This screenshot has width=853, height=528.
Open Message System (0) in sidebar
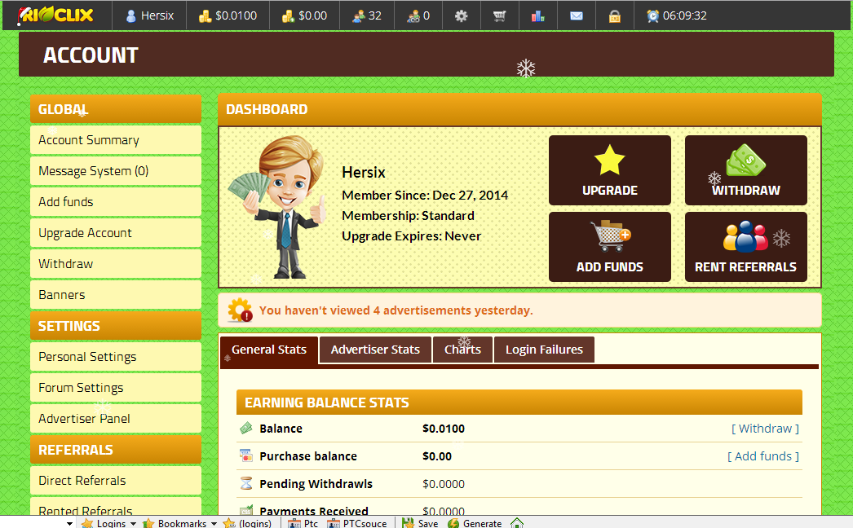tap(116, 171)
